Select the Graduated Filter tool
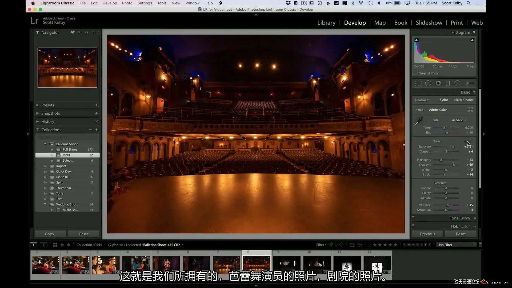 (448, 83)
